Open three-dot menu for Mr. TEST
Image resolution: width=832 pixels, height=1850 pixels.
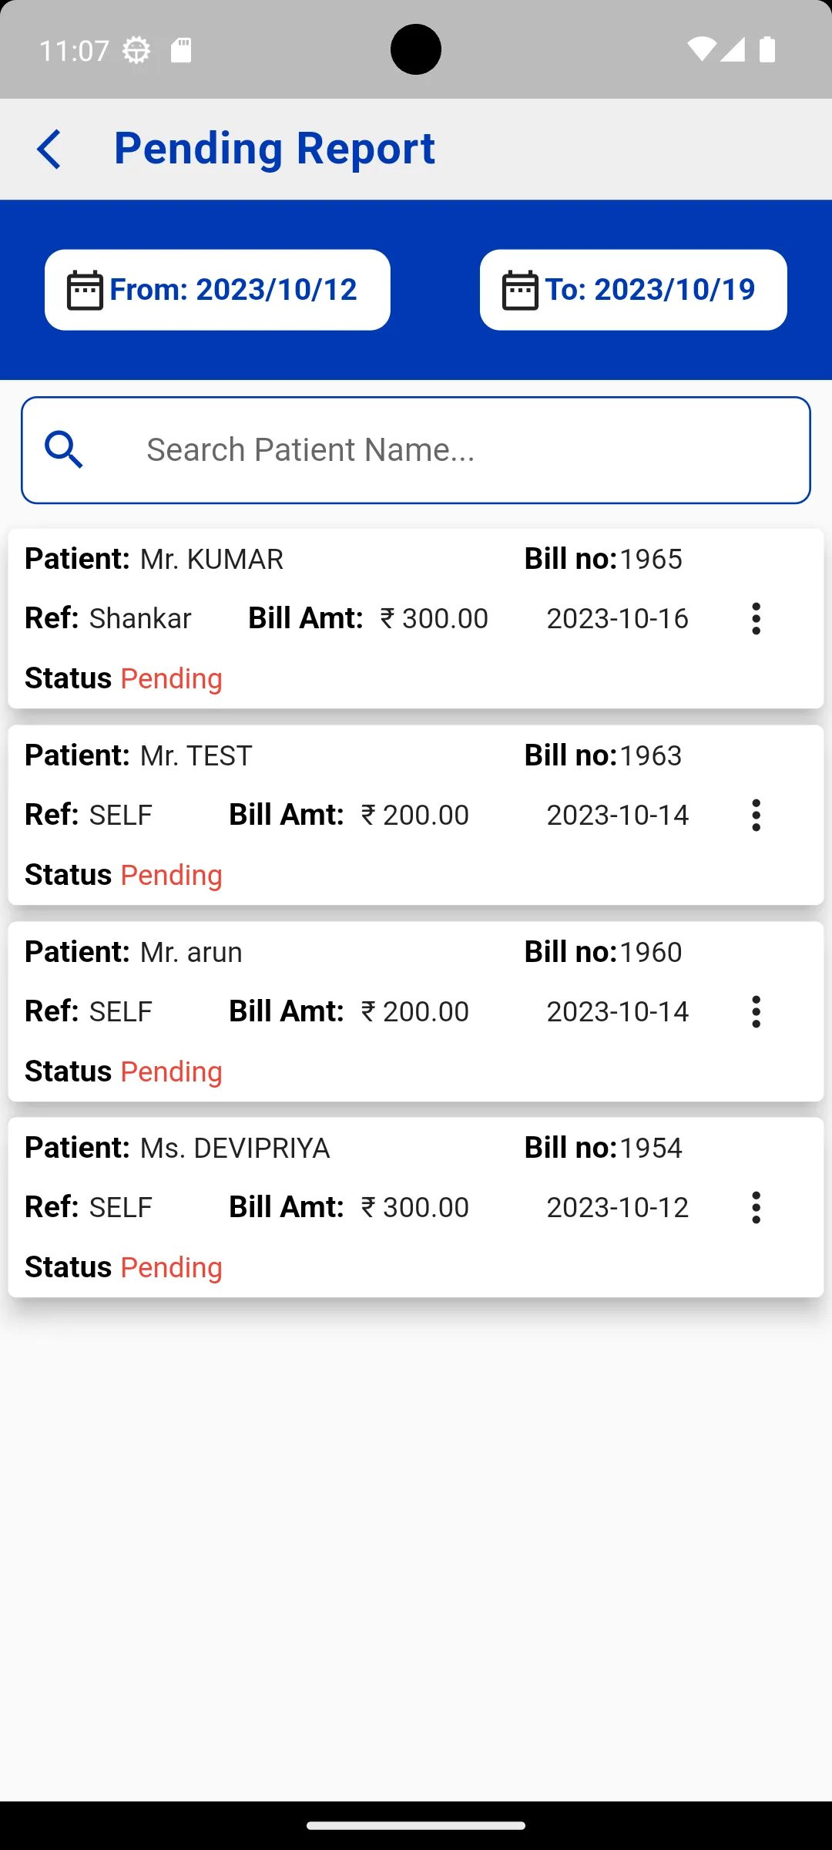click(x=756, y=815)
